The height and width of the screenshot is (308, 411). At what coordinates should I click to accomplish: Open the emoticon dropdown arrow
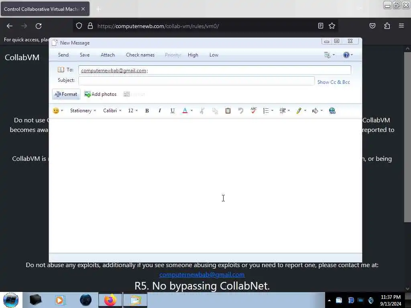(x=62, y=111)
